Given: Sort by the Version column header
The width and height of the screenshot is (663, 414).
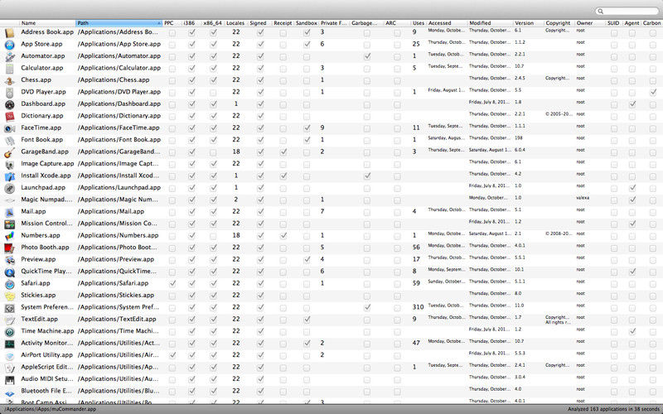Looking at the screenshot, I should 525,23.
